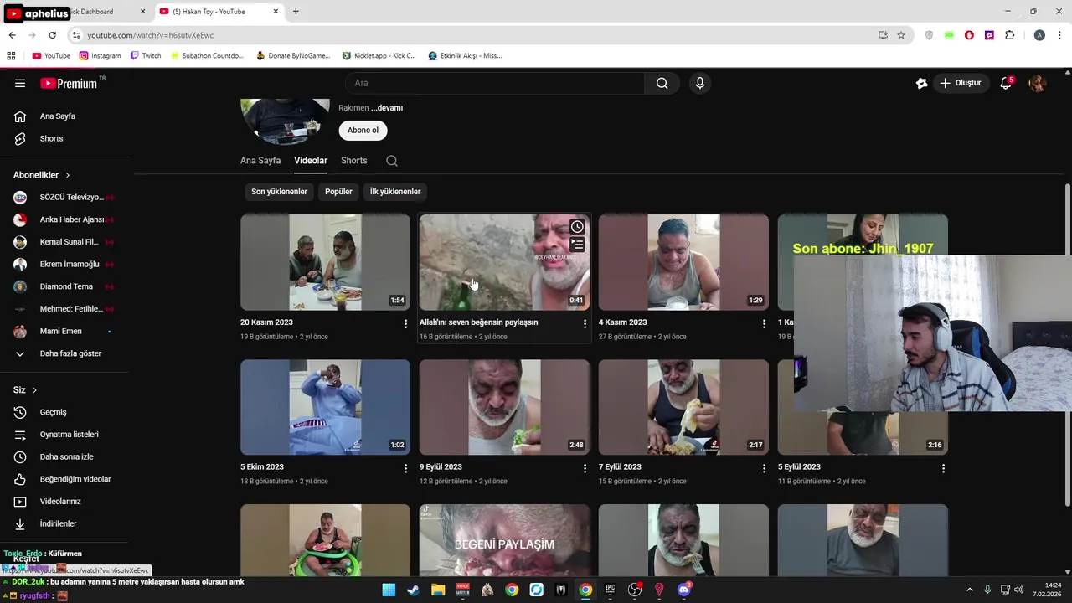Open the YouTube hamburger guide menu
The image size is (1072, 603).
[20, 83]
